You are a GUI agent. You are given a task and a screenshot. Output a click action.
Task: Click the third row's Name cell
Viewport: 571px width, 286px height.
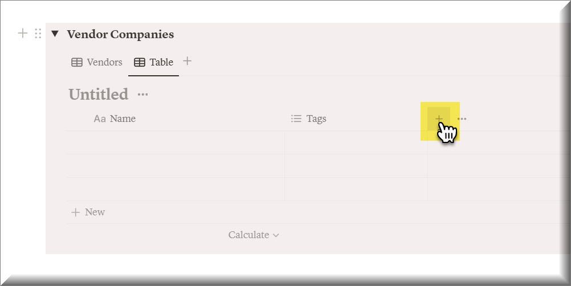176,189
